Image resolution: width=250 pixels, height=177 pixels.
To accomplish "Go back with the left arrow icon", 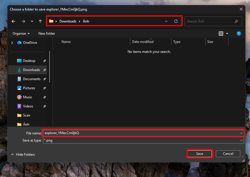I will point(13,21).
